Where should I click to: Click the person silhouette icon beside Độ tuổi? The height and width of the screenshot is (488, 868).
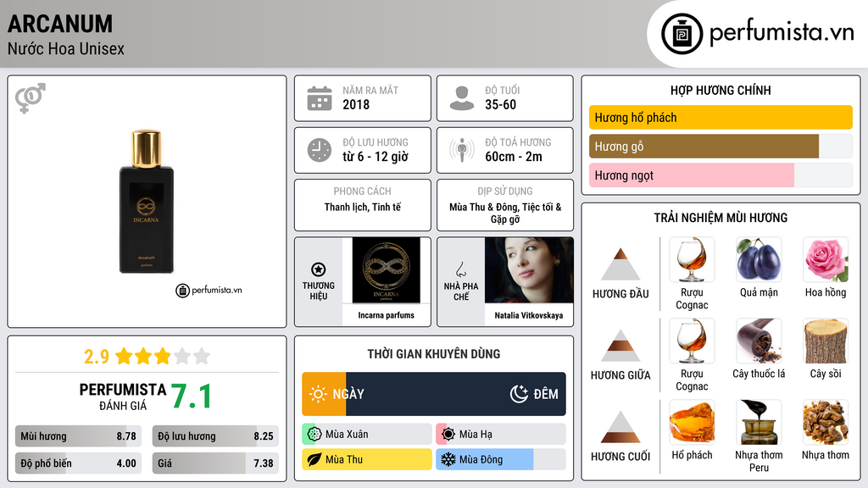(x=462, y=98)
